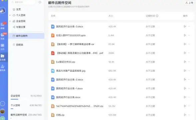Click the user avatar at top of blue sidebar
196x120 pixels.
click(x=3, y=10)
